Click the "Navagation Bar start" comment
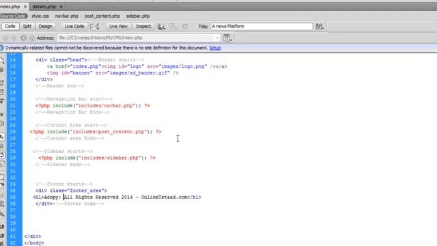Viewport: 437px width, 246px height. 74,99
